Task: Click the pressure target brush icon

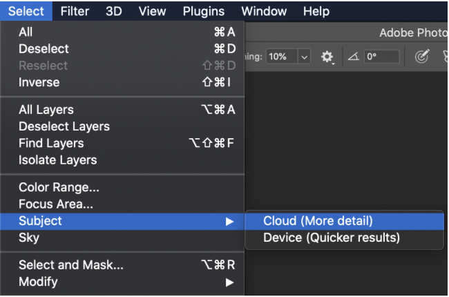Action: coord(423,57)
